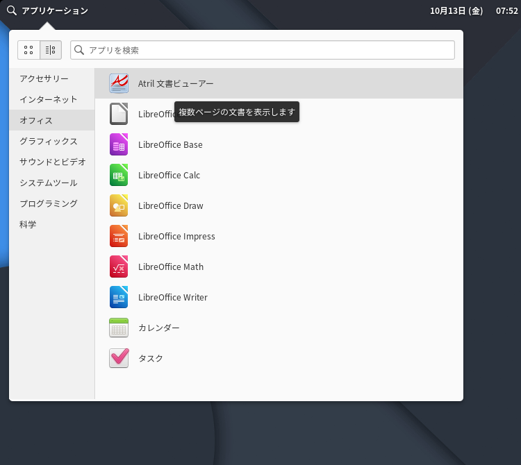Select the プログラミング category
This screenshot has height=465, width=521.
pos(52,203)
